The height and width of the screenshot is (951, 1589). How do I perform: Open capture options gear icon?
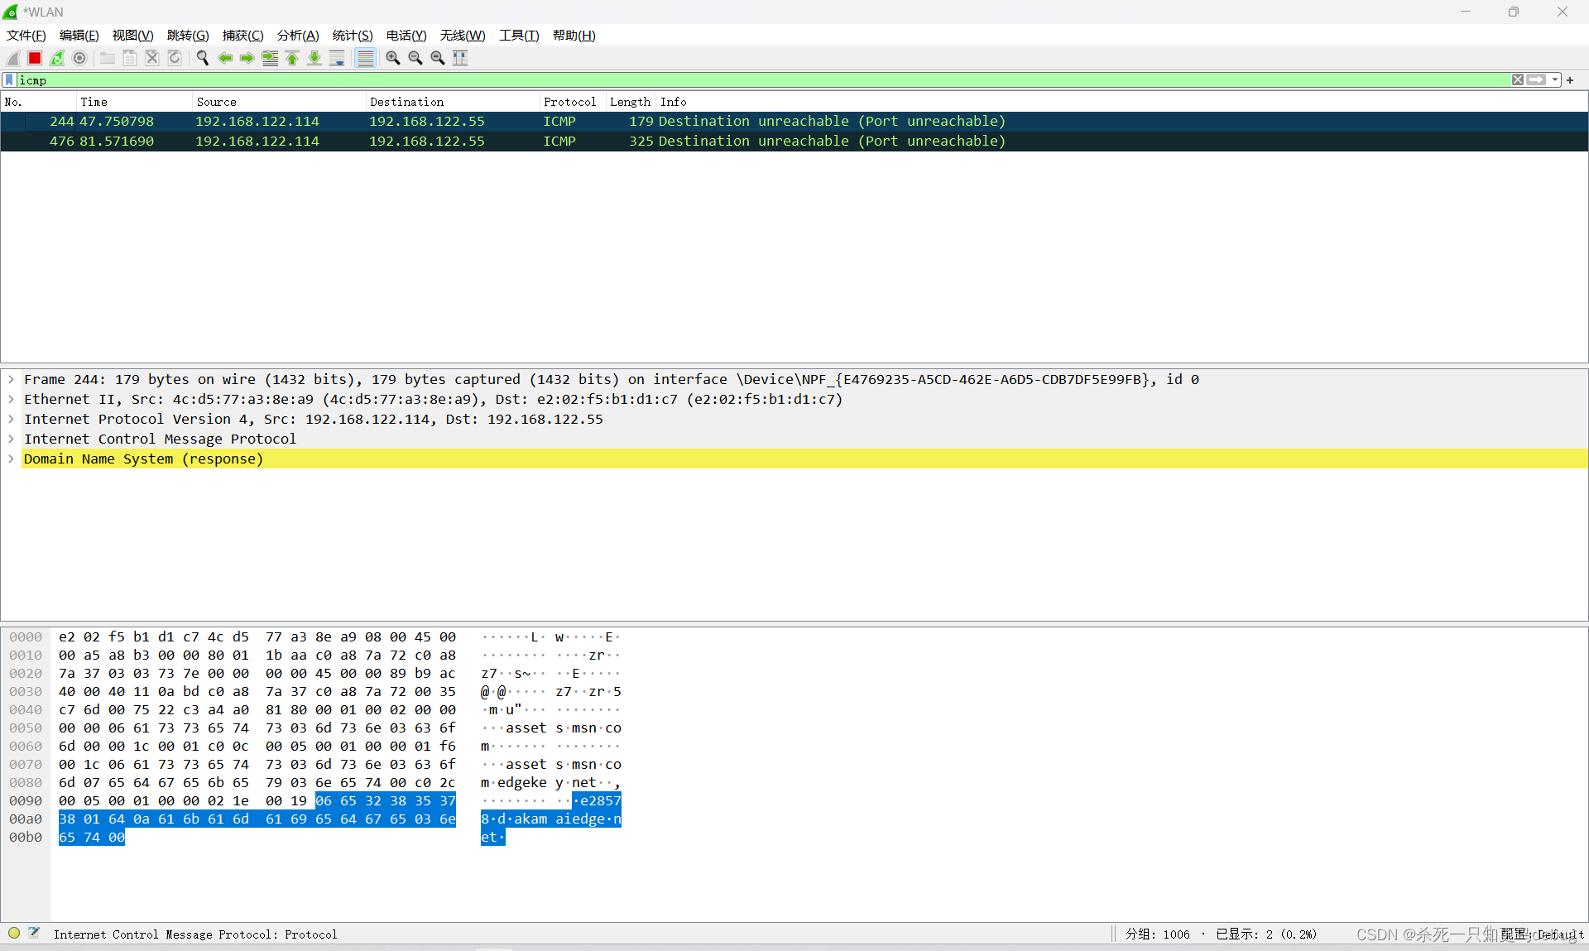click(79, 58)
